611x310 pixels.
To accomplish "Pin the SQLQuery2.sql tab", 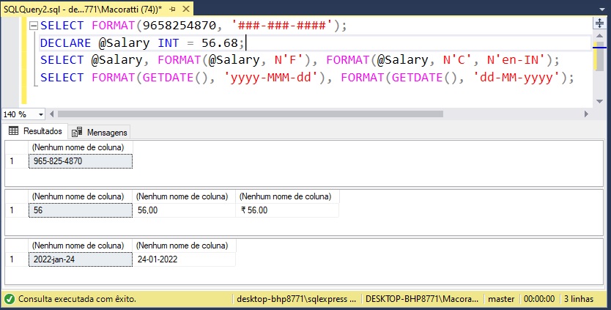I will point(172,9).
